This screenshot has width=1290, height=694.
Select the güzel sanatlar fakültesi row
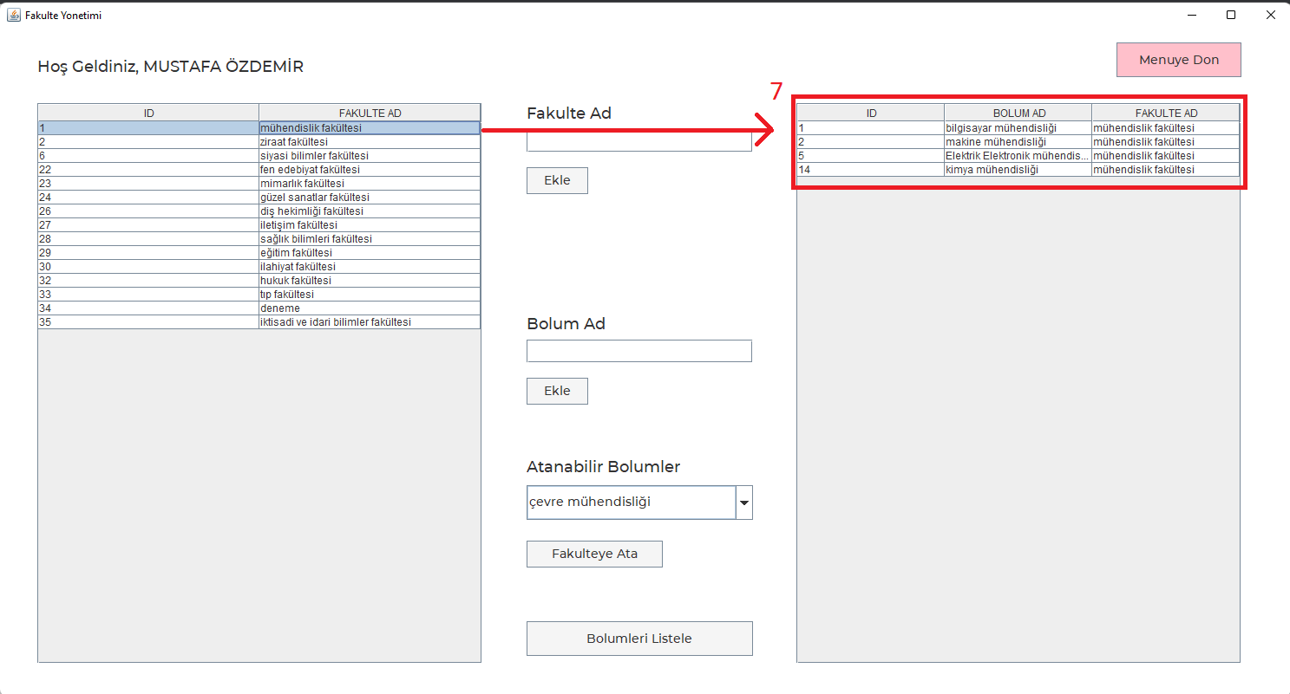pos(259,197)
